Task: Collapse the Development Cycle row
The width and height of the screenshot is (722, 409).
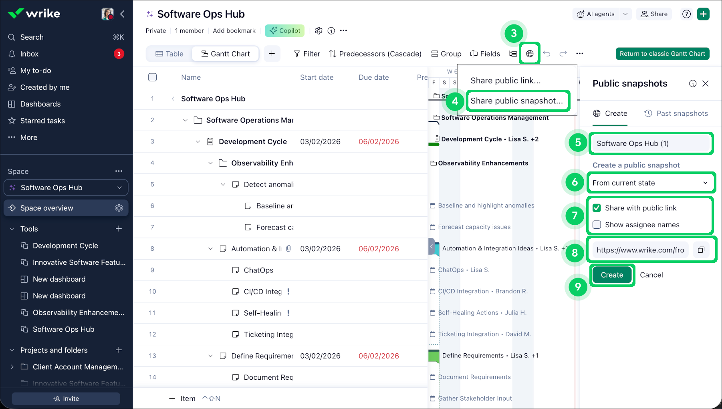Action: tap(198, 142)
